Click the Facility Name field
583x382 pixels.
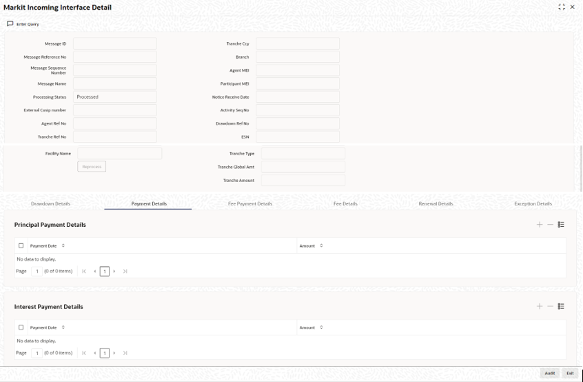pyautogui.click(x=120, y=153)
